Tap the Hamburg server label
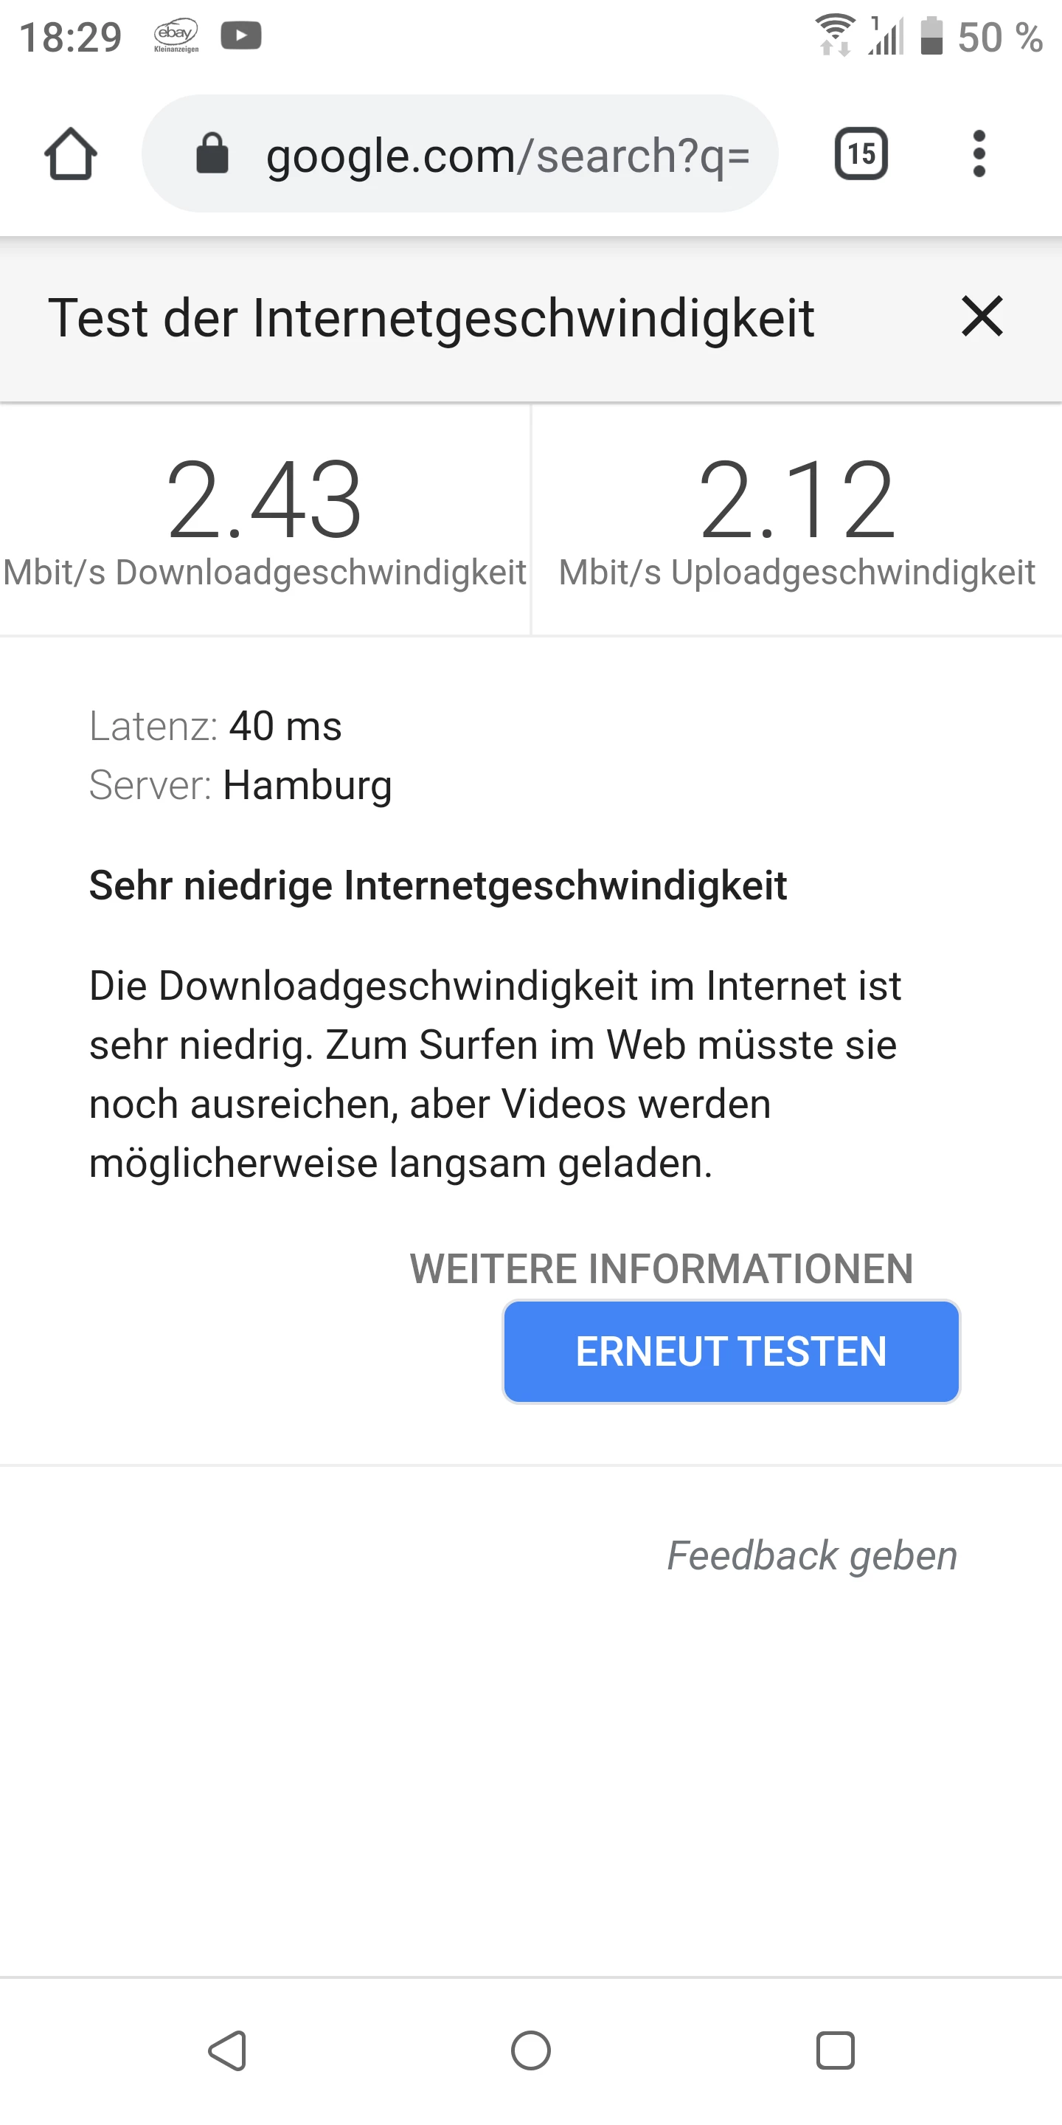The image size is (1062, 2125). [308, 785]
